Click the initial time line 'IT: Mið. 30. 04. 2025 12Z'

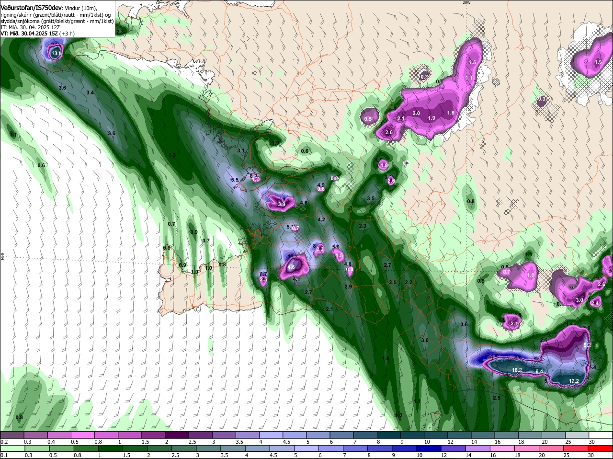point(30,27)
